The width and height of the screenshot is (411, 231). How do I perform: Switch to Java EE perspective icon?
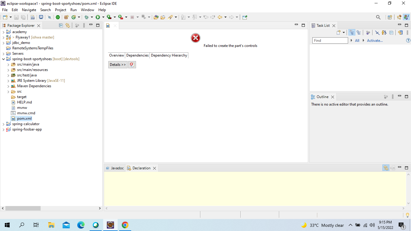[x=399, y=17]
